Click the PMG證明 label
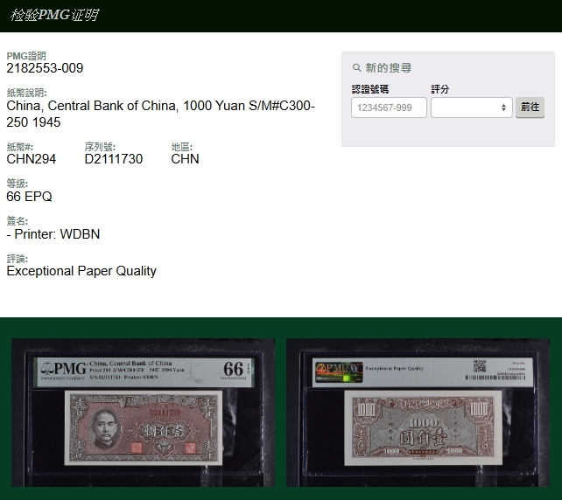 (x=26, y=56)
